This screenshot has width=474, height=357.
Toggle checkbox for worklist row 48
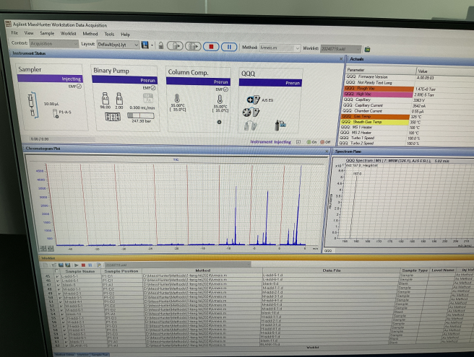[x=59, y=288]
